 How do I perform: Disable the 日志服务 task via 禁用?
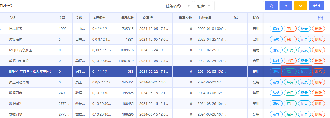(x=290, y=29)
